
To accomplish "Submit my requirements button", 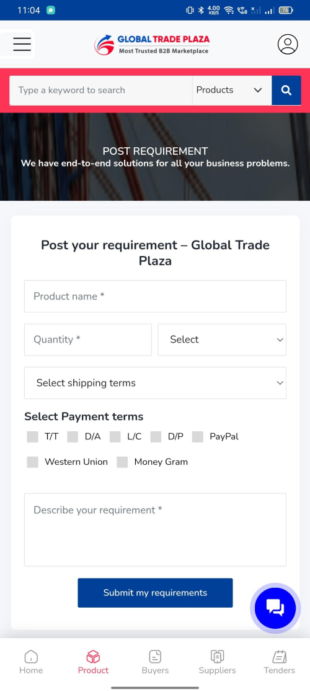I will click(x=155, y=593).
